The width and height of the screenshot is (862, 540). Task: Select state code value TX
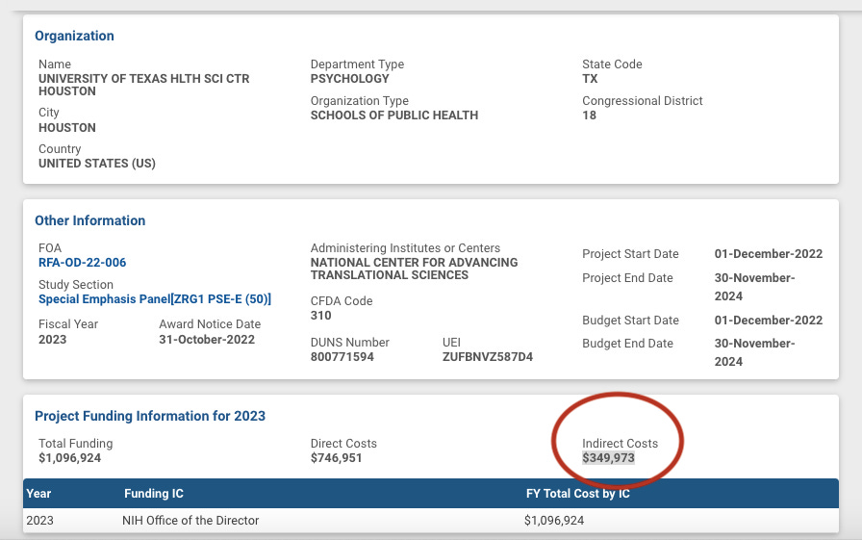[x=590, y=79]
